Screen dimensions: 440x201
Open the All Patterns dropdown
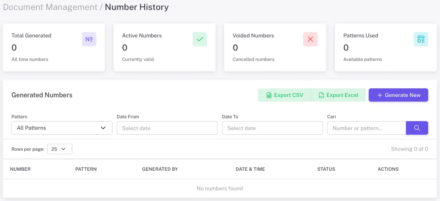point(62,128)
